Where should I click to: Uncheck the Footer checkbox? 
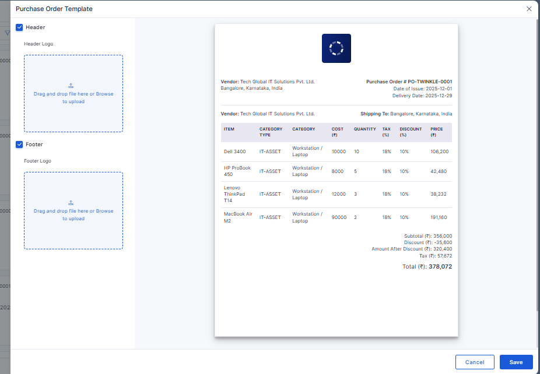(x=19, y=144)
